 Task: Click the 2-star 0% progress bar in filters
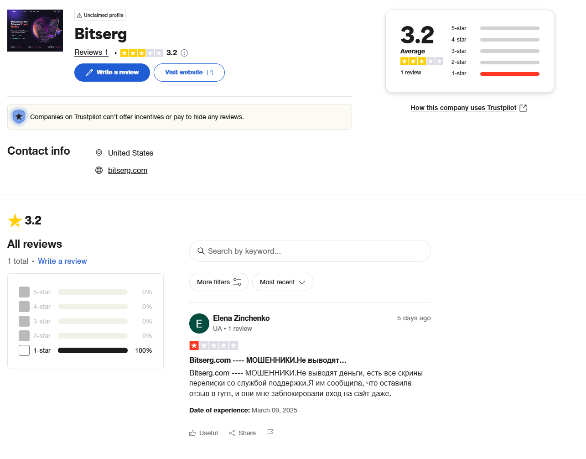click(x=93, y=336)
